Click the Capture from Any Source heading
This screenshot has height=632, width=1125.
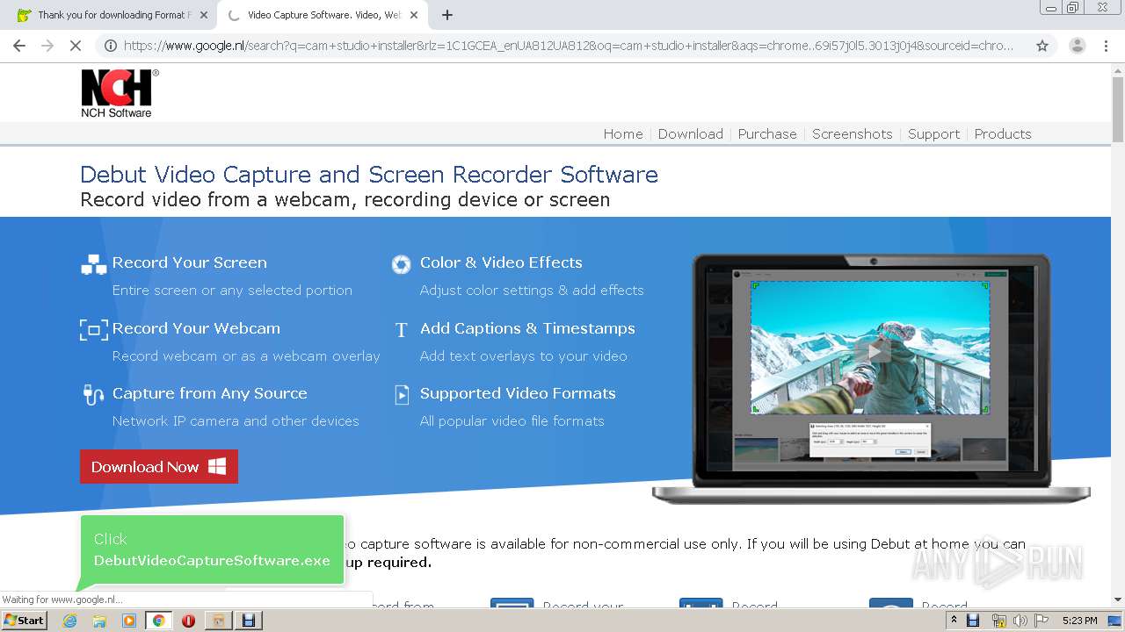[x=210, y=393]
